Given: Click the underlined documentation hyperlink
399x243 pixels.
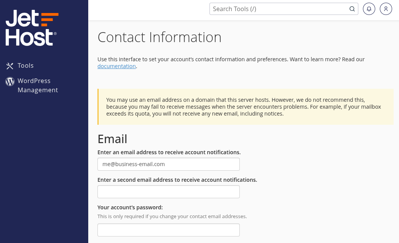Looking at the screenshot, I should click(117, 66).
